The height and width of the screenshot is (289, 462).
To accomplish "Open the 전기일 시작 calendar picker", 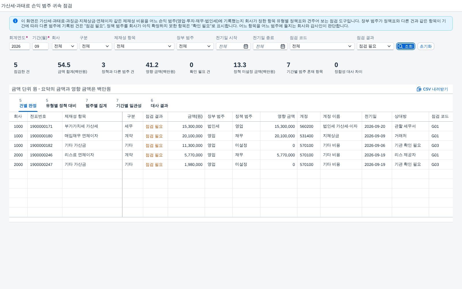I will [x=246, y=46].
